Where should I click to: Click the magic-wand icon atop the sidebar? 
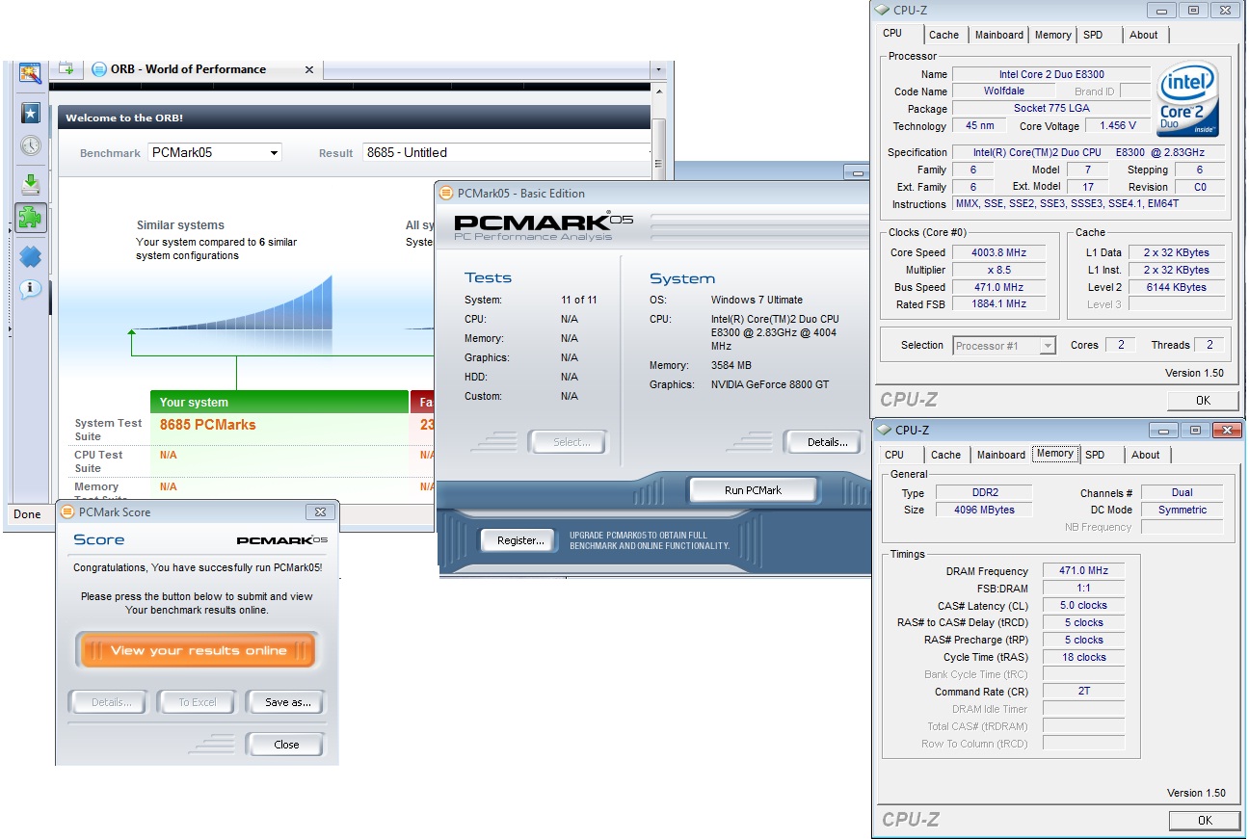pos(30,73)
